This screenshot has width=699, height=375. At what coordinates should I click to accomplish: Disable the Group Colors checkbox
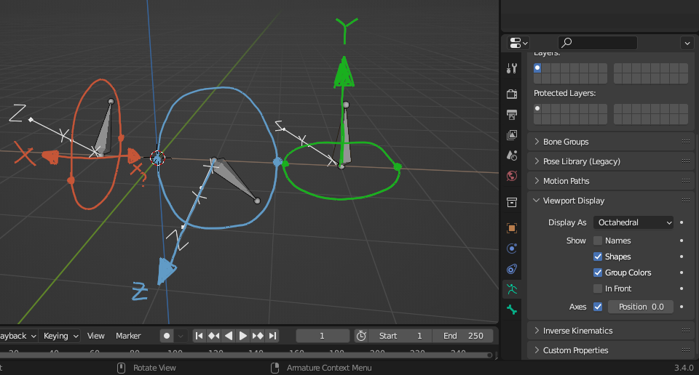598,273
